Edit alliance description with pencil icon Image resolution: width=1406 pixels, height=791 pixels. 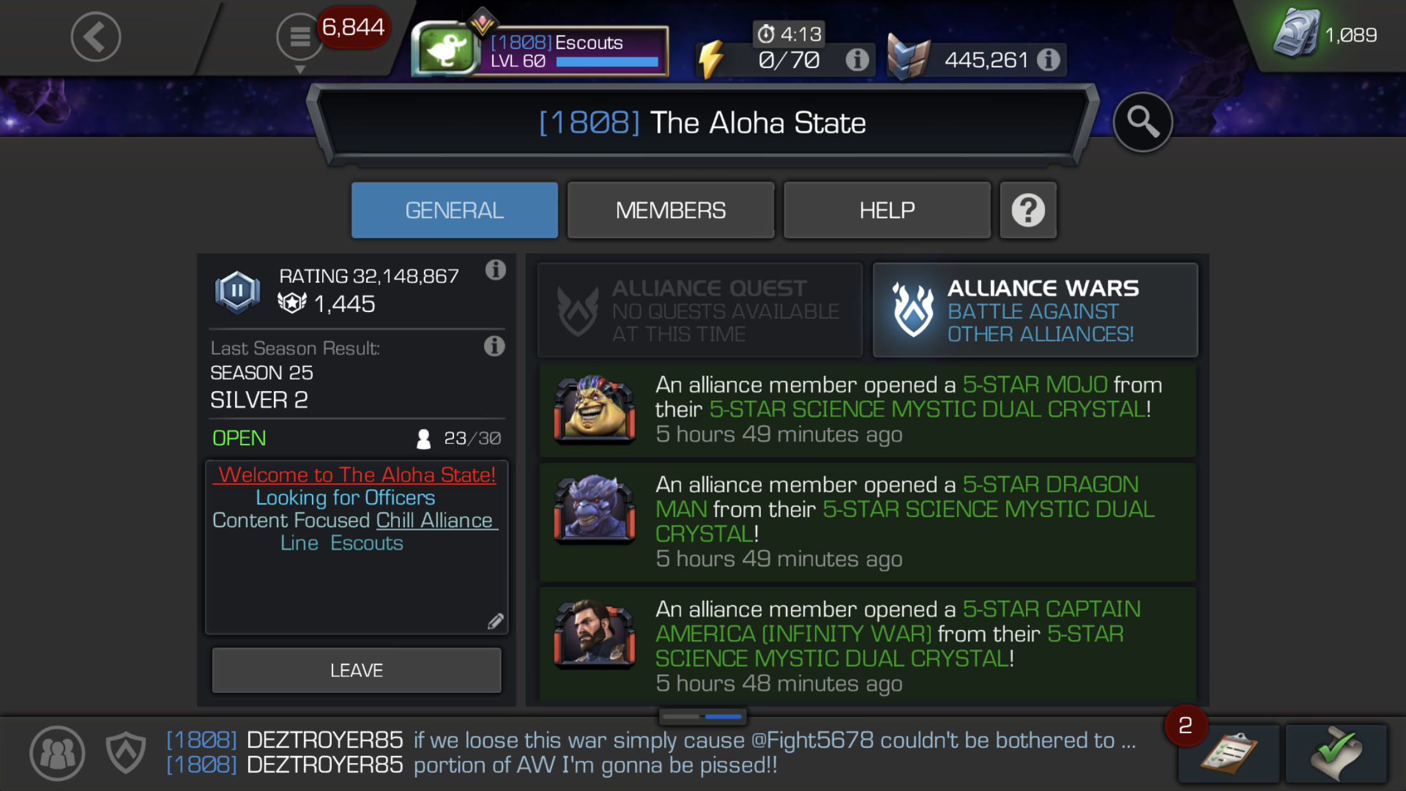[495, 621]
